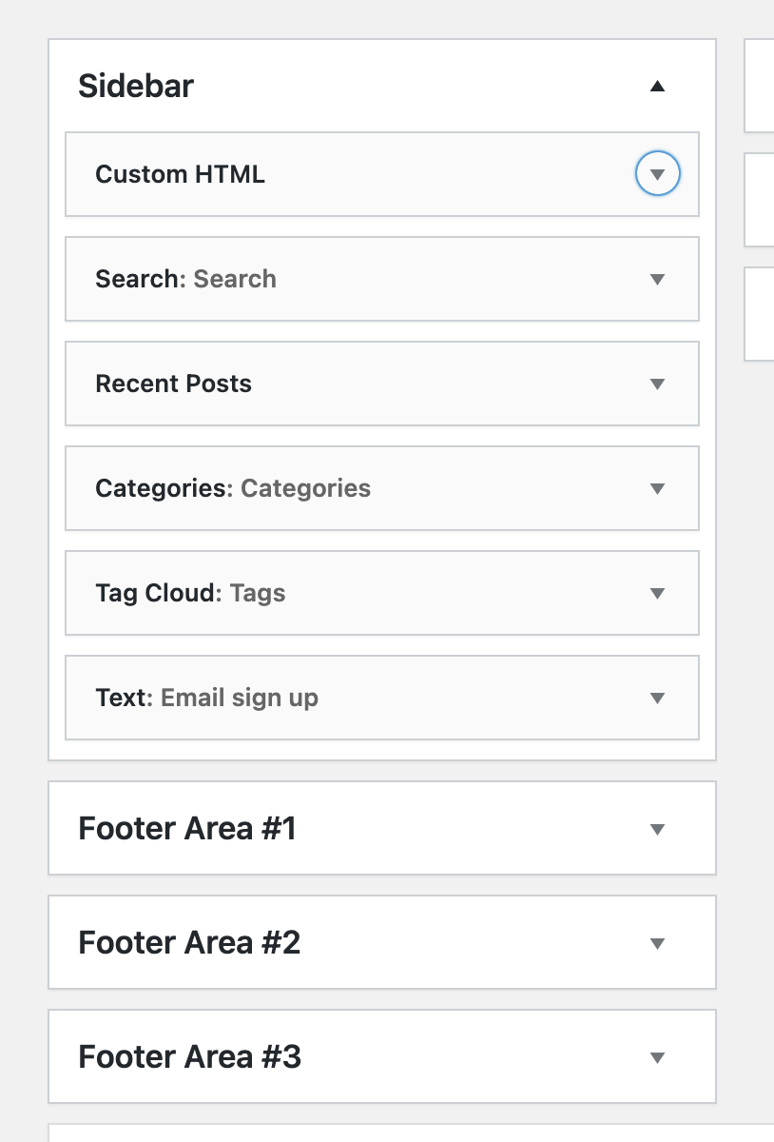Viewport: 774px width, 1142px height.
Task: Click the Categories widget down arrow
Action: coord(657,488)
